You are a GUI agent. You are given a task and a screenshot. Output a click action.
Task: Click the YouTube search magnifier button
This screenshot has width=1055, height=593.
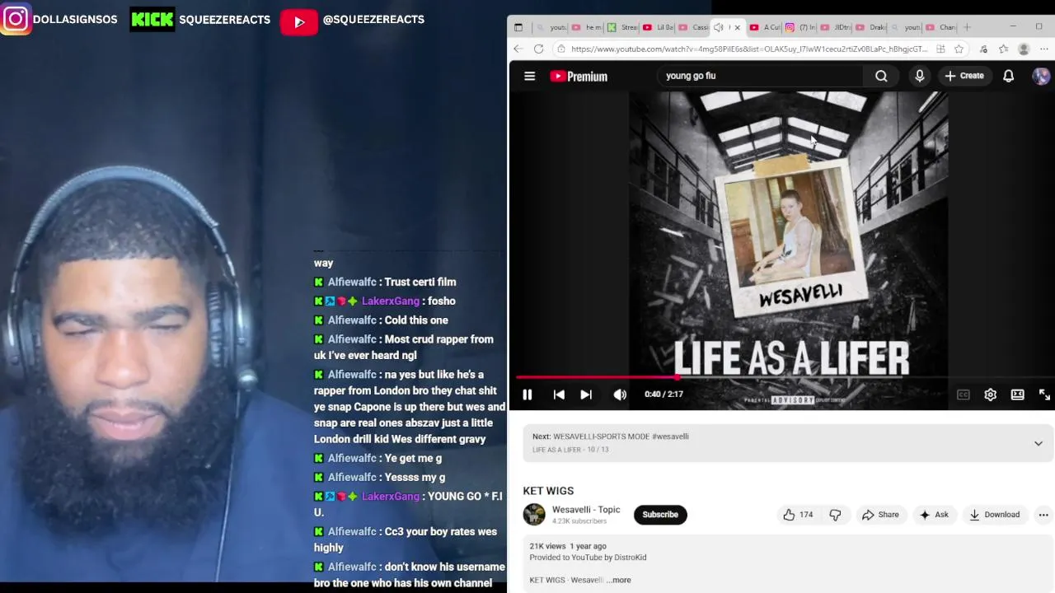tap(881, 76)
